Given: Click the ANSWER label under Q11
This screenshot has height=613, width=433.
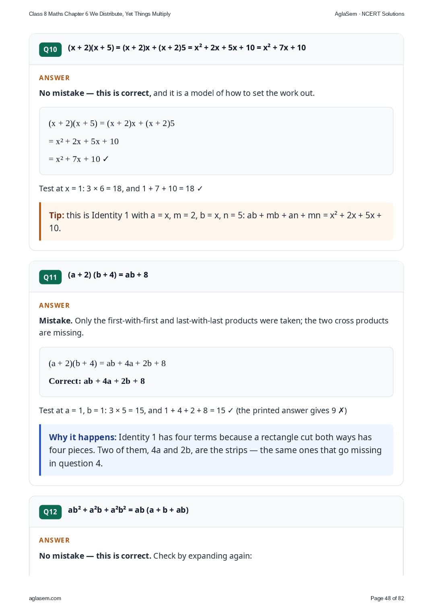Looking at the screenshot, I should point(54,305).
